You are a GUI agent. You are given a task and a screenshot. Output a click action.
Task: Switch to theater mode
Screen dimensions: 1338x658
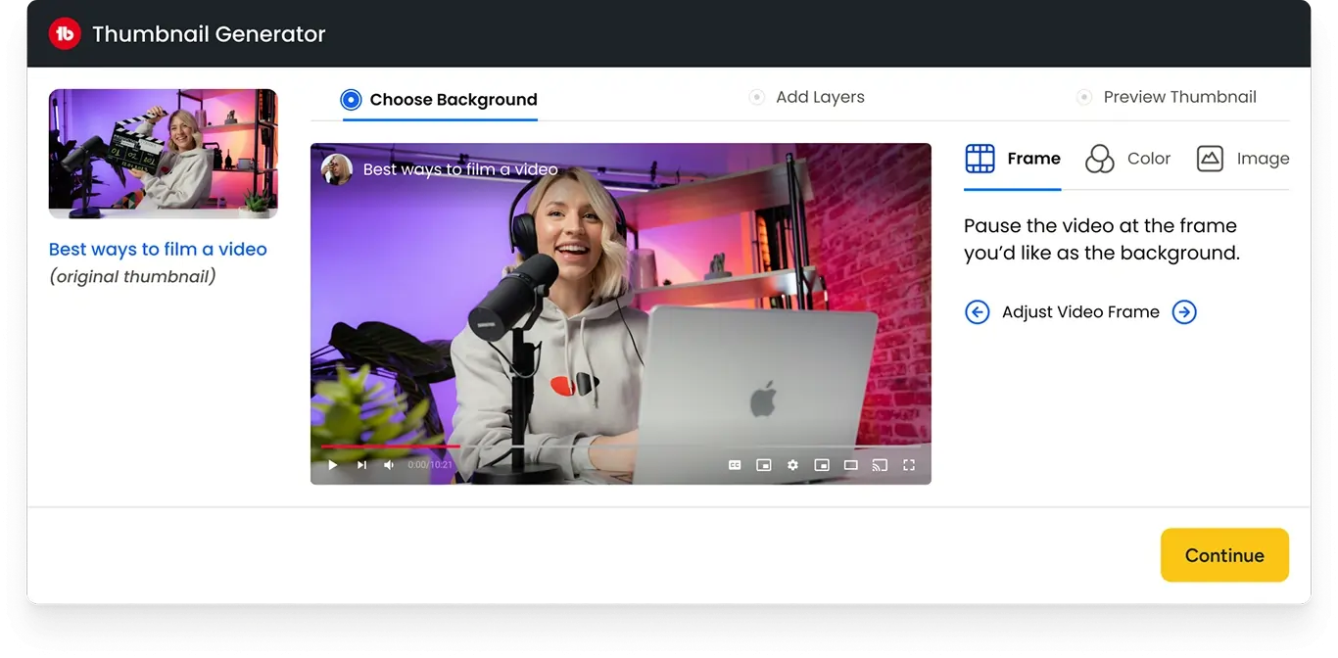click(x=850, y=465)
